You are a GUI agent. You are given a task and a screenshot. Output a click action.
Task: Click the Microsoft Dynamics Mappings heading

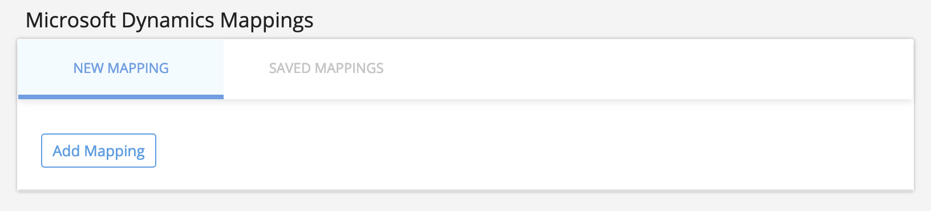pos(169,21)
